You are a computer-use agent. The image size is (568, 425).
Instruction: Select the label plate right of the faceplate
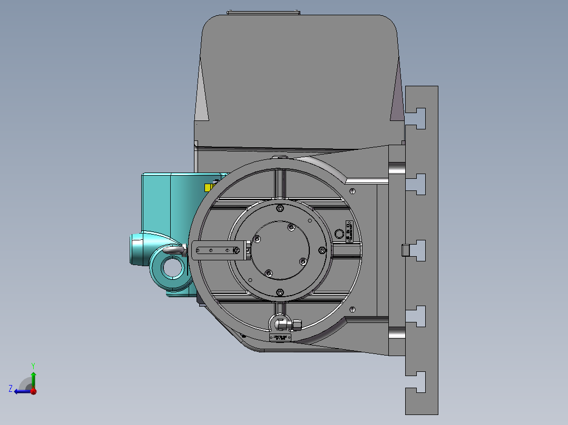pyautogui.click(x=349, y=231)
